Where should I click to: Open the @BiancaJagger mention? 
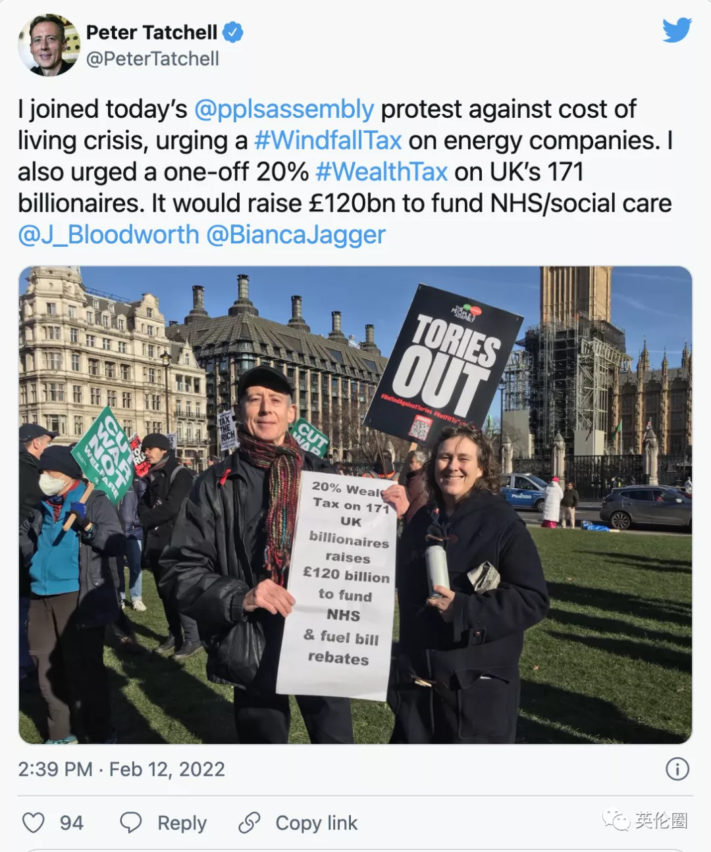296,235
